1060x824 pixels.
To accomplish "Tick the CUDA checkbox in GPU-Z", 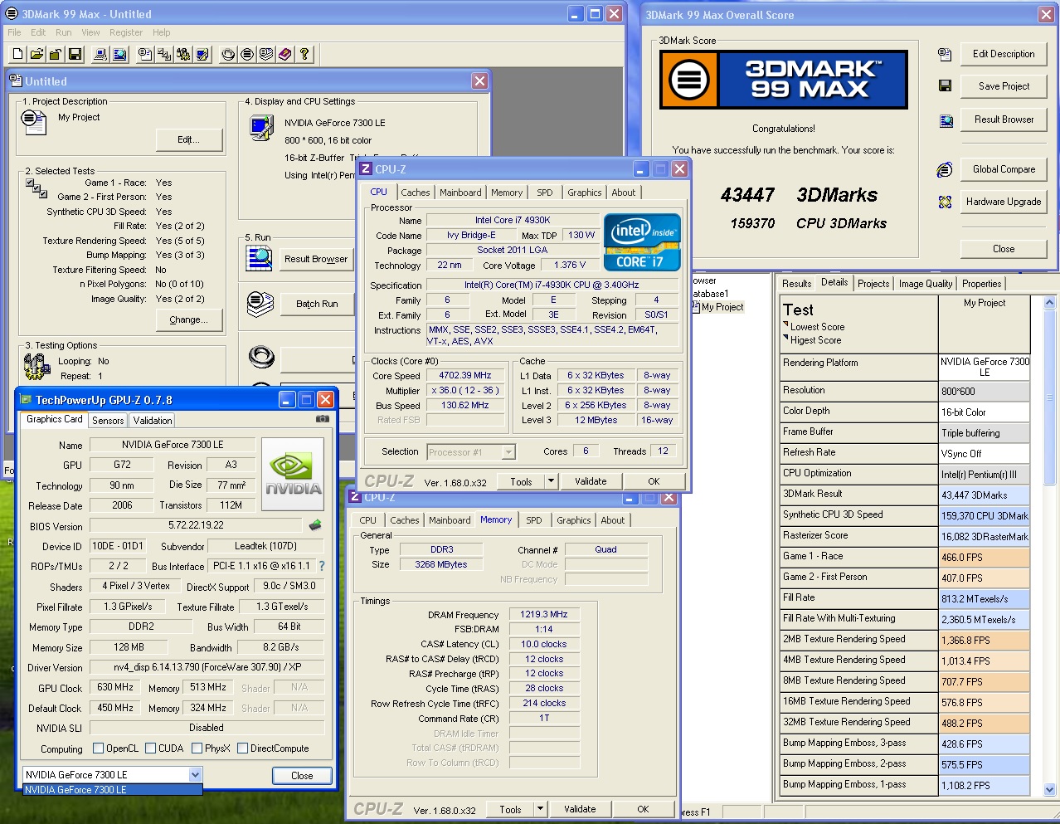I will [151, 748].
